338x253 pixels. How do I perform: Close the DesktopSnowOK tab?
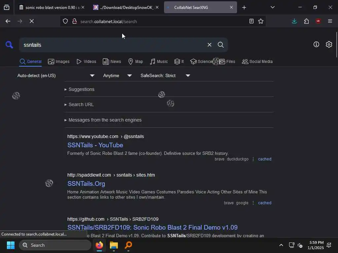pyautogui.click(x=157, y=7)
